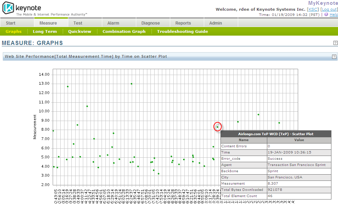Screen dimensions: 338x204
Task: Click the Keynote logo
Action: tap(21, 8)
